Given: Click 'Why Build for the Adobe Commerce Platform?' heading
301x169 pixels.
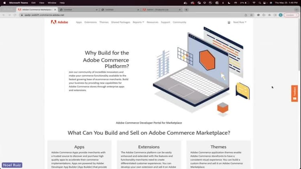Looking at the screenshot, I should click(x=106, y=59).
